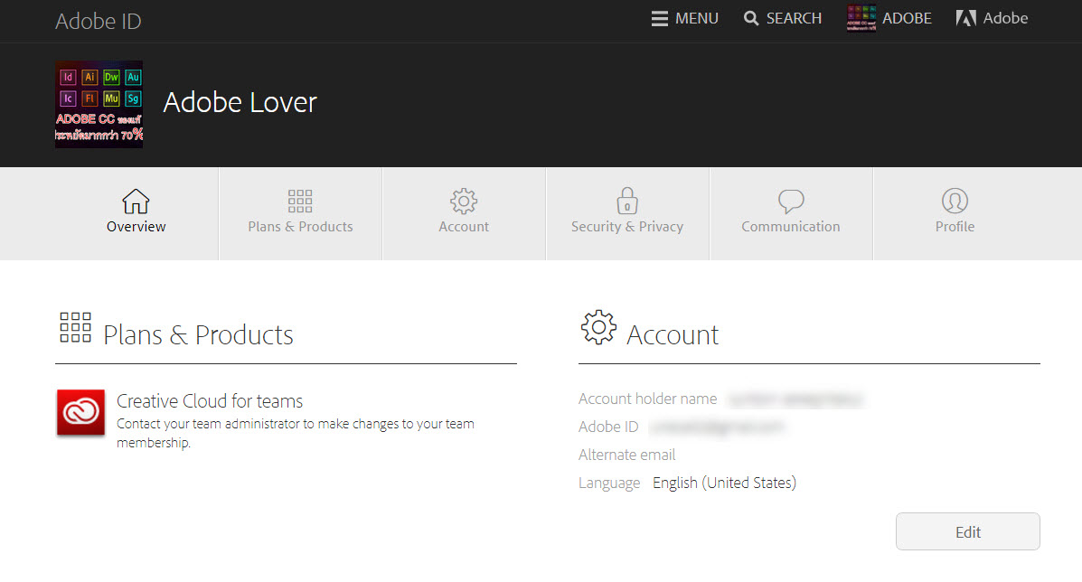Click the Plans & Products grid tab icon

coord(300,202)
